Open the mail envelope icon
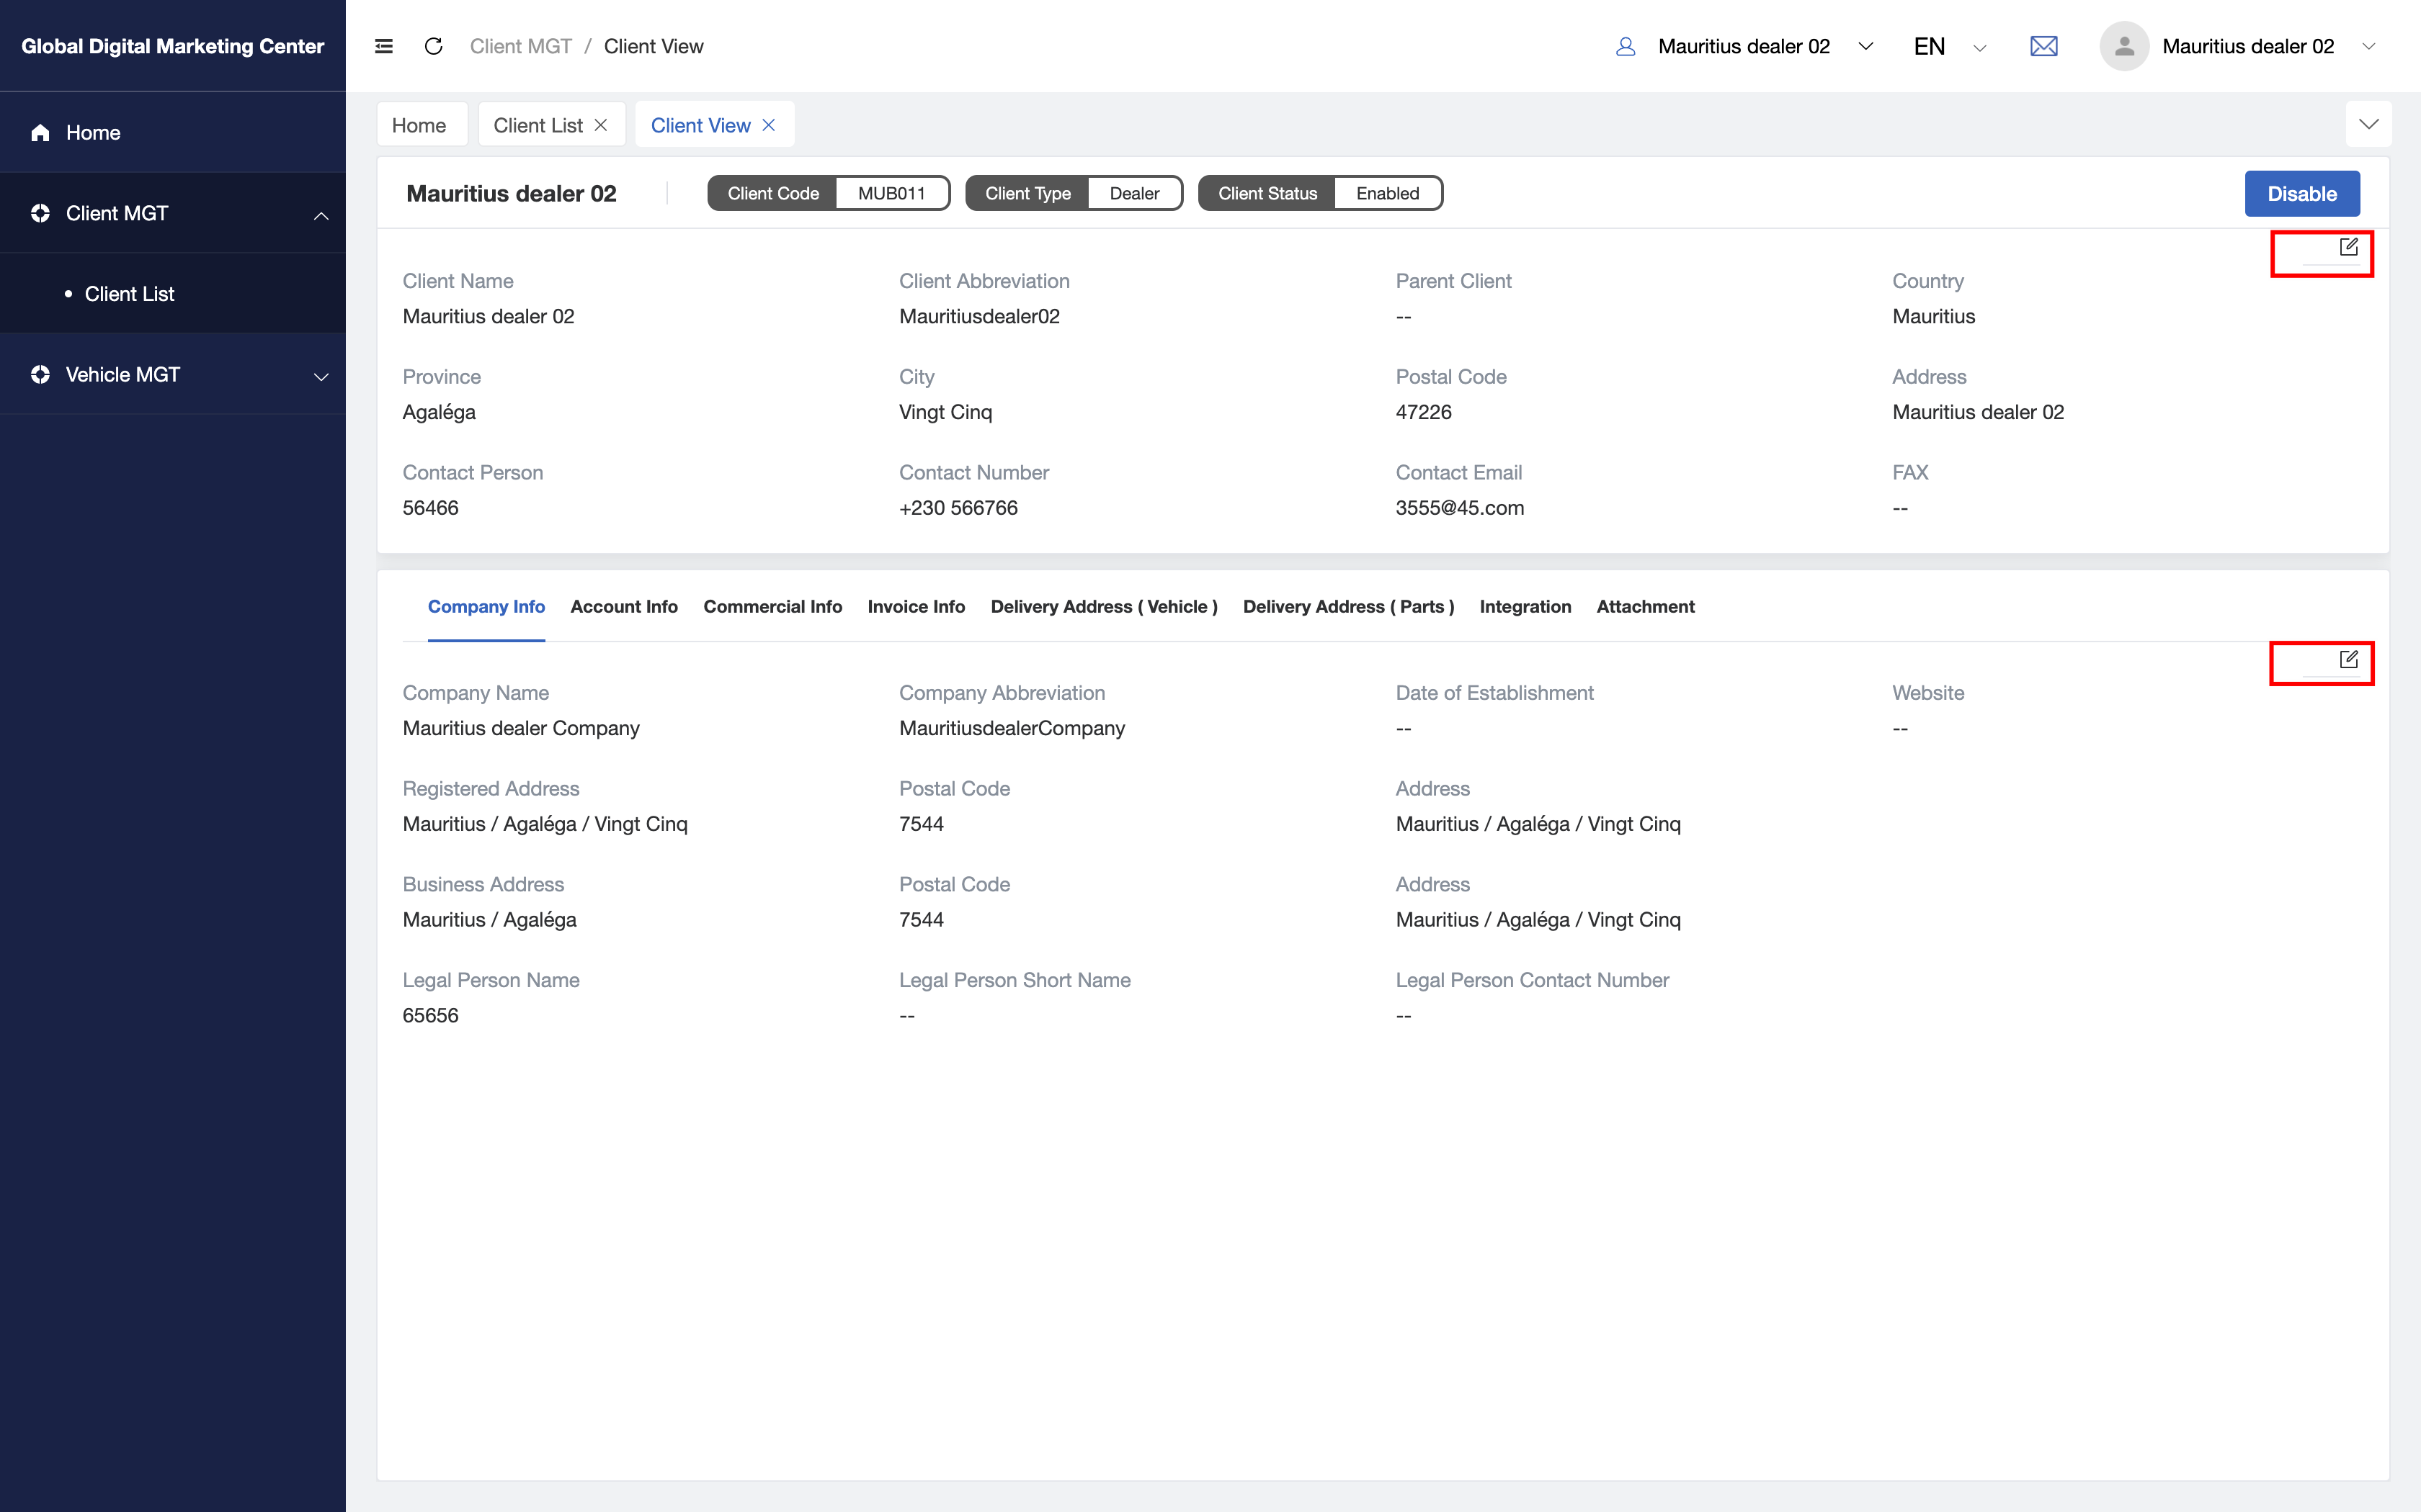The image size is (2421, 1512). [2043, 46]
